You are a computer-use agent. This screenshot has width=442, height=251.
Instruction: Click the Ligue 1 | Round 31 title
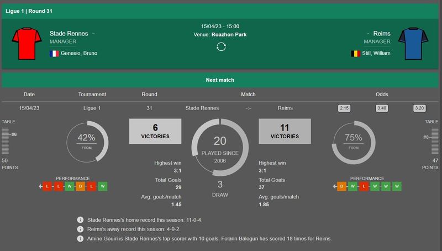[x=29, y=11]
